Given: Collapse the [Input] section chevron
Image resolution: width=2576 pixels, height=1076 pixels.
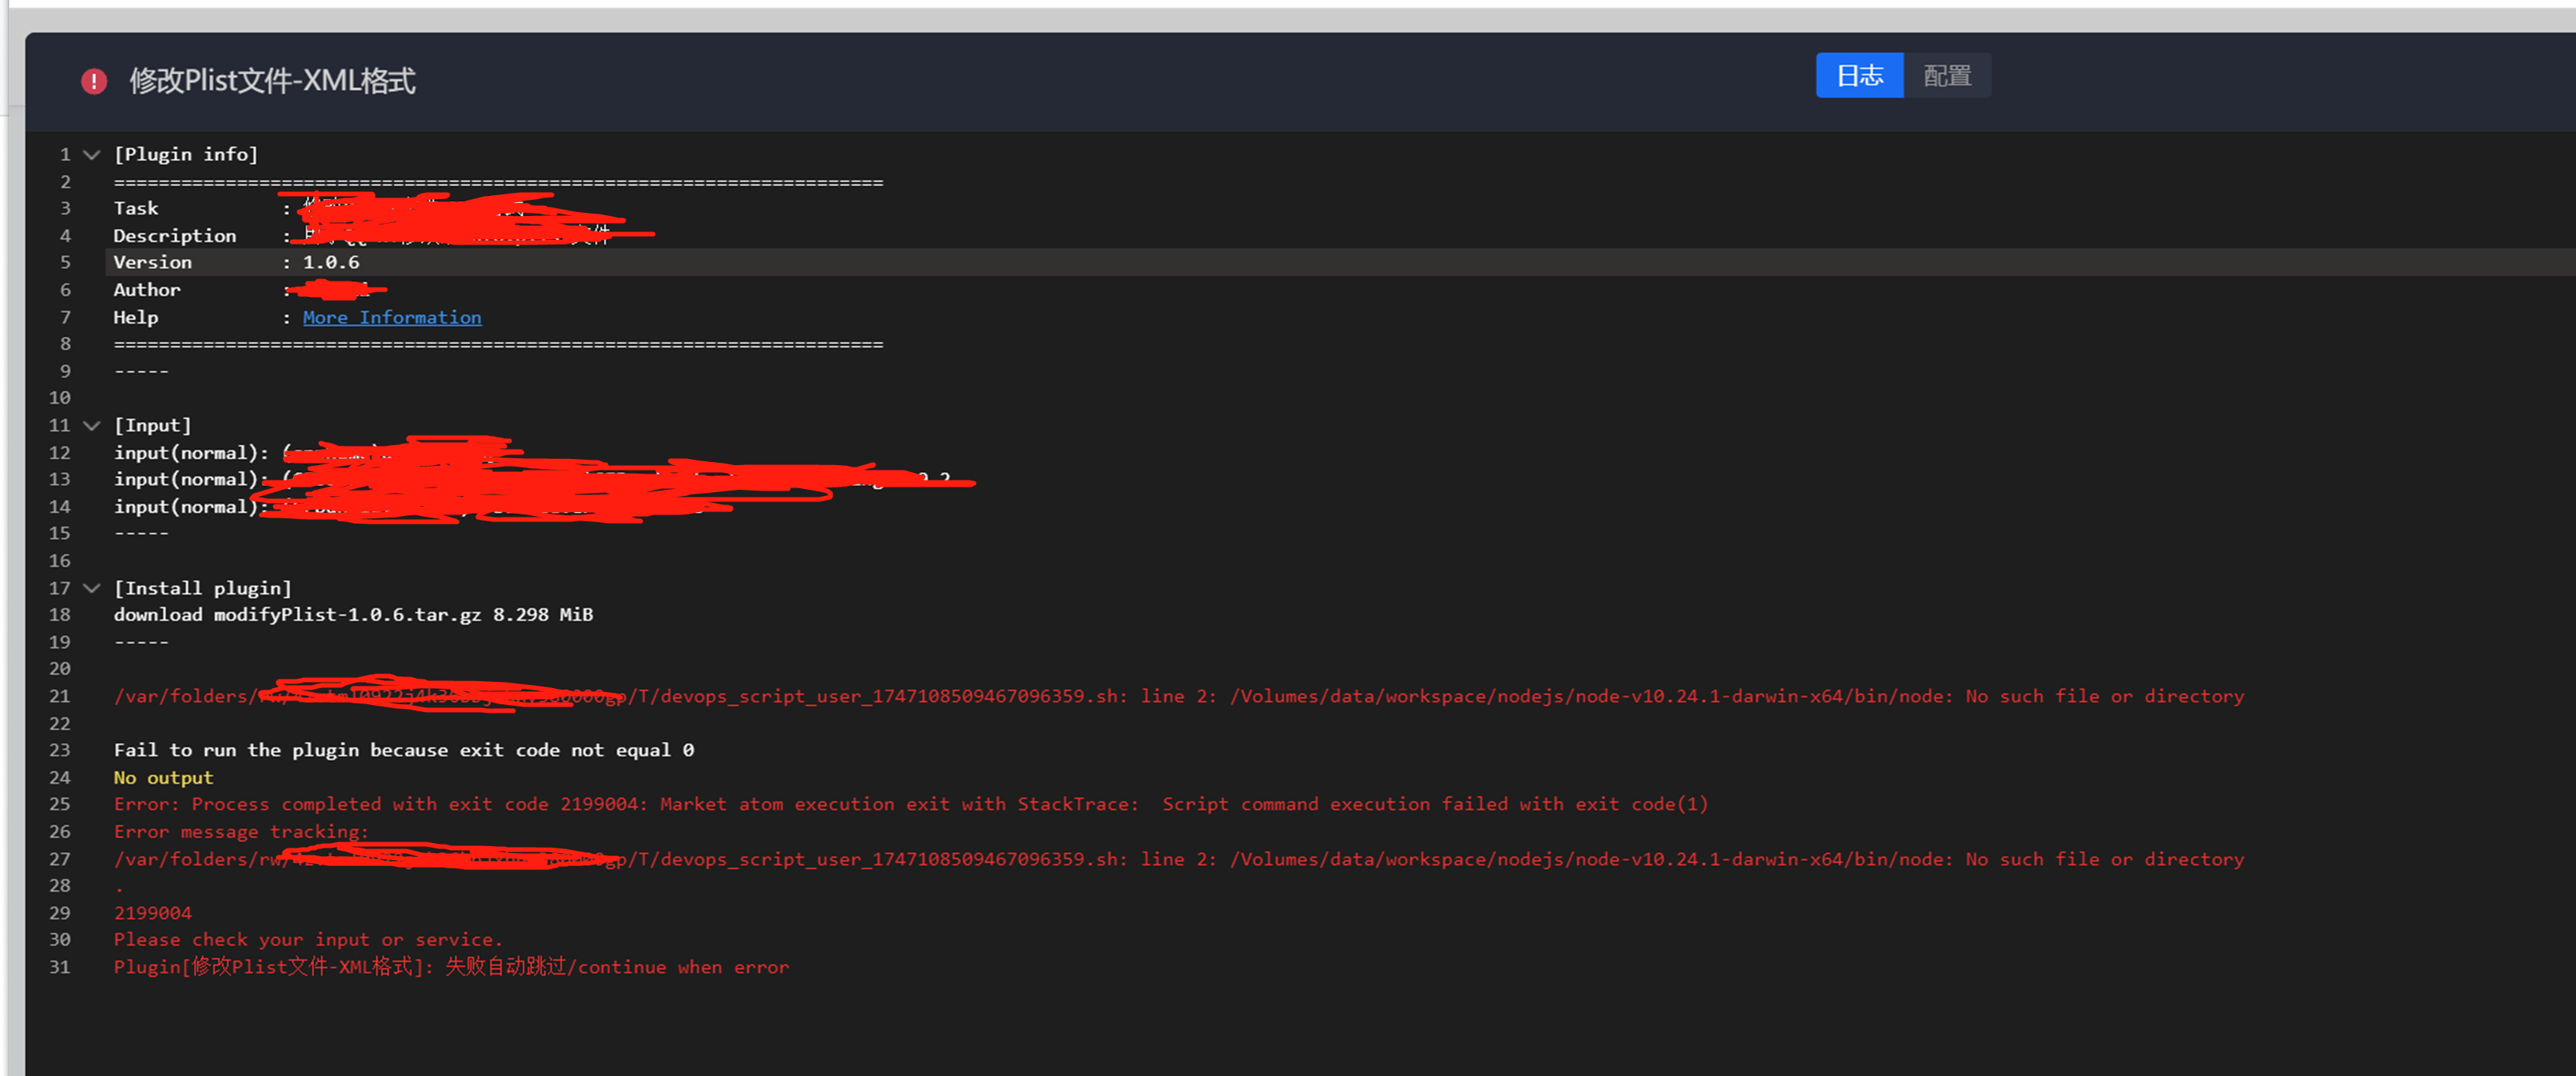Looking at the screenshot, I should point(92,426).
